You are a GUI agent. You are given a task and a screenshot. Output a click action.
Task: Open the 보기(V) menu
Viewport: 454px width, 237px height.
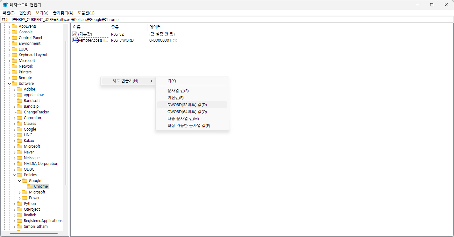click(42, 13)
